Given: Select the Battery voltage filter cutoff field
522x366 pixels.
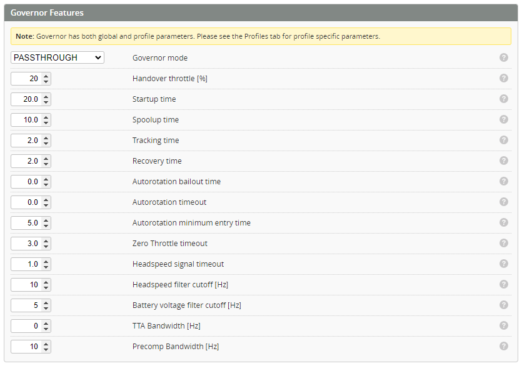Looking at the screenshot, I should pyautogui.click(x=26, y=305).
